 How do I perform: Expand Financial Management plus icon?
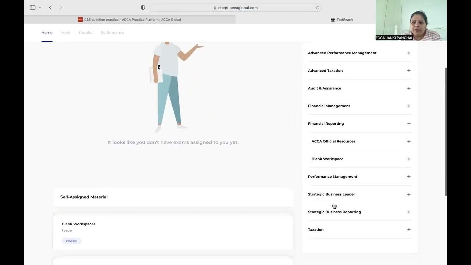click(x=409, y=106)
